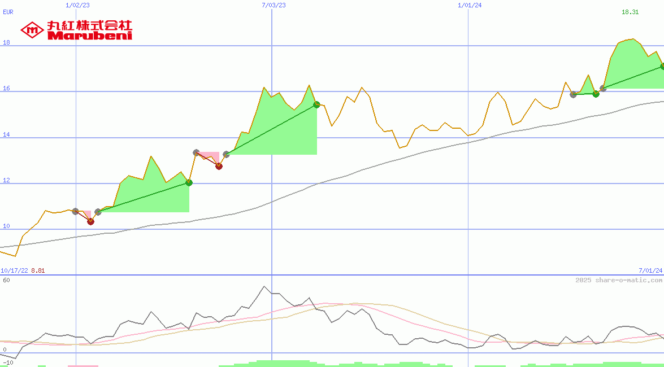Click the 7/03/23 date label at top
The image size is (664, 367).
tap(274, 5)
